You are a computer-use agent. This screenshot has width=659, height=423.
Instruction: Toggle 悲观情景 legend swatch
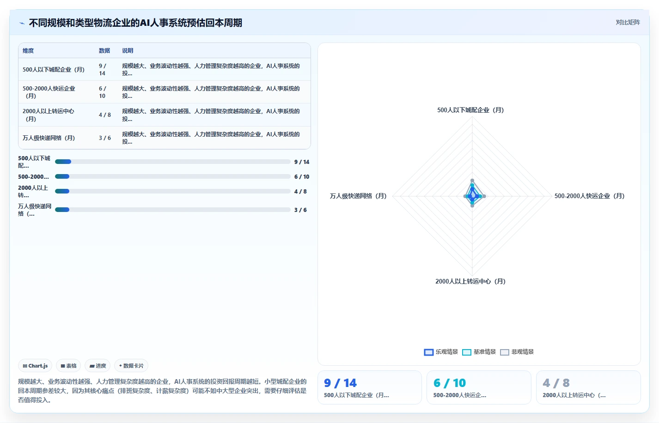pyautogui.click(x=504, y=352)
